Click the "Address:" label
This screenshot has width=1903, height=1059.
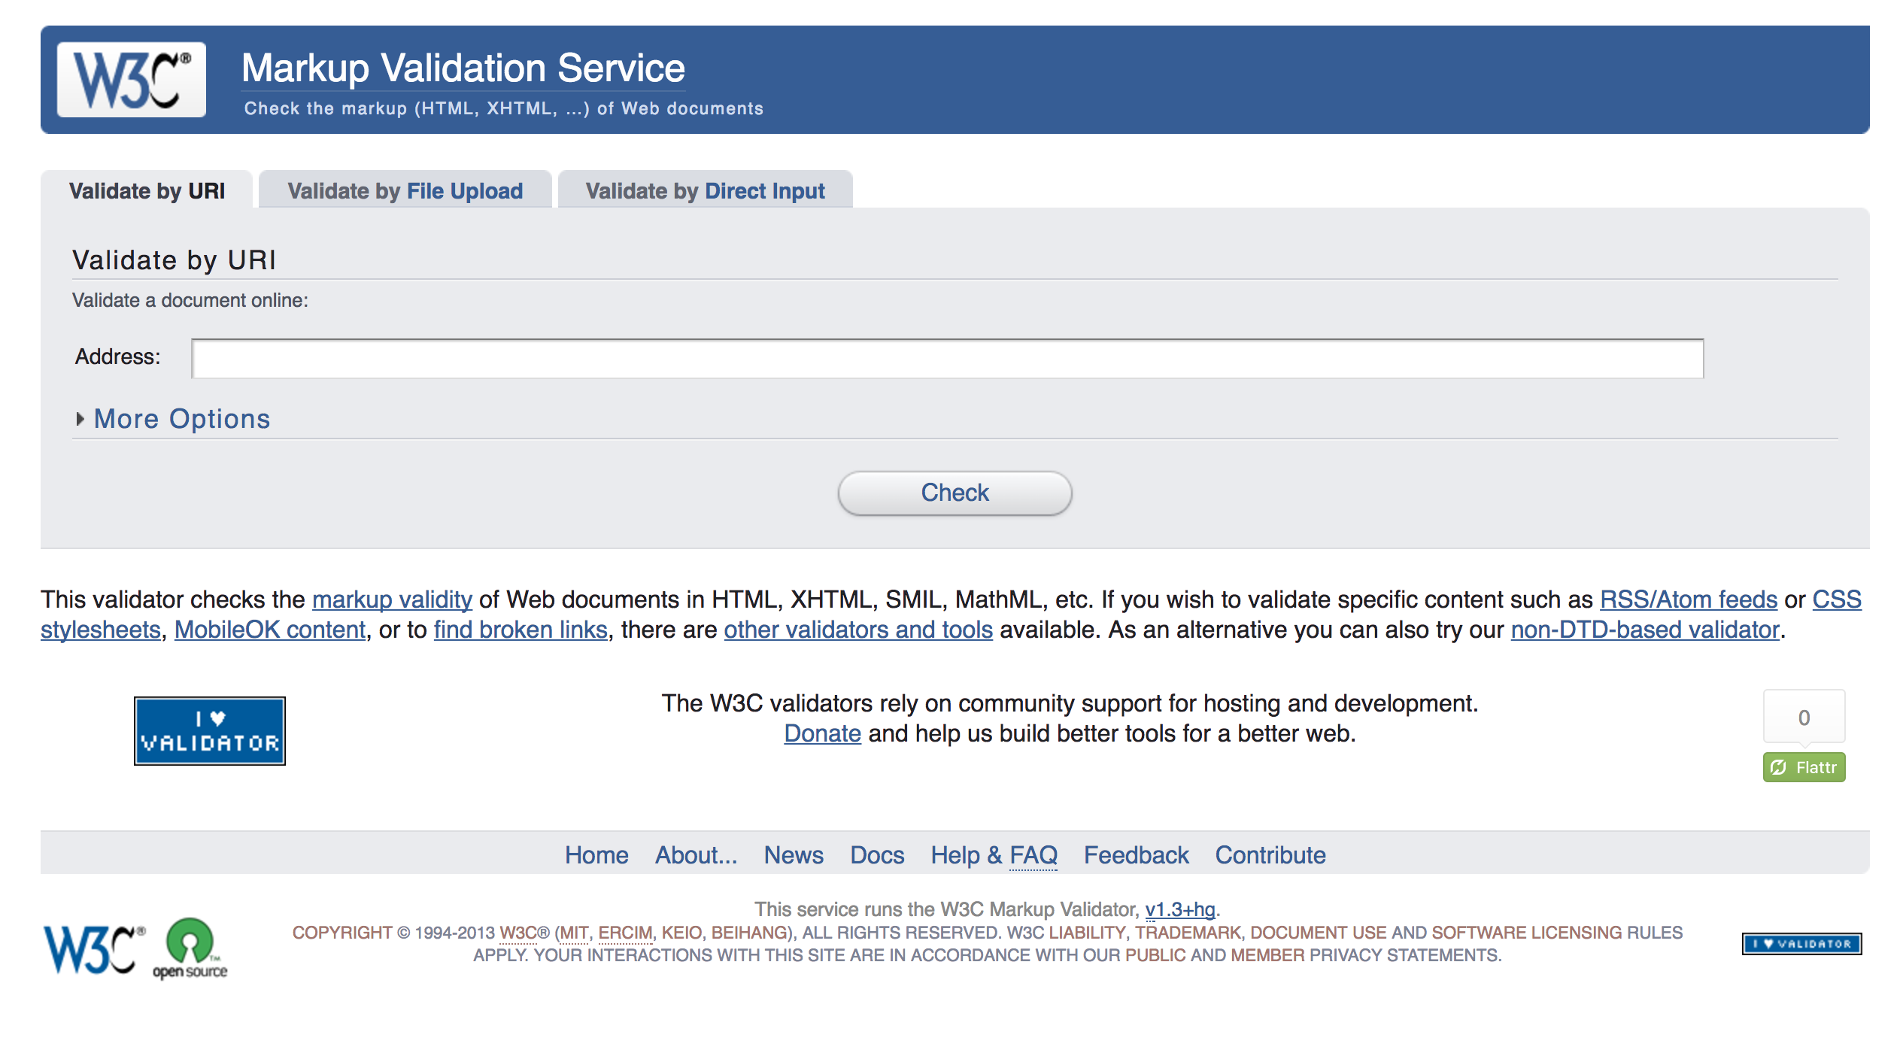[118, 357]
